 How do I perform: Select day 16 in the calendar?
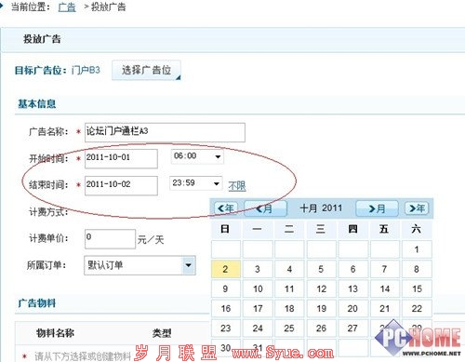[x=226, y=308]
